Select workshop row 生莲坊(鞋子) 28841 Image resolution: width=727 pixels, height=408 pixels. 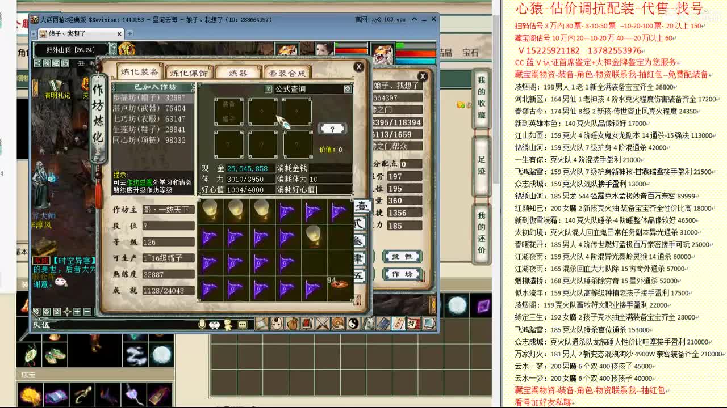coord(153,130)
